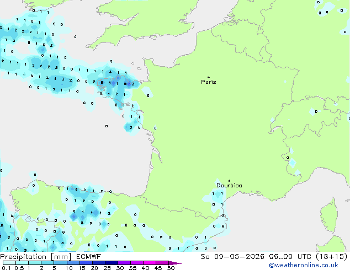The width and height of the screenshot is (350, 270).
Task: Click the legend value '0.1'
Action: [x=6, y=268]
